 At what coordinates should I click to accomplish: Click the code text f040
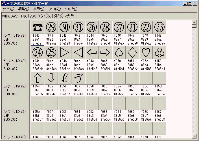point(36,36)
